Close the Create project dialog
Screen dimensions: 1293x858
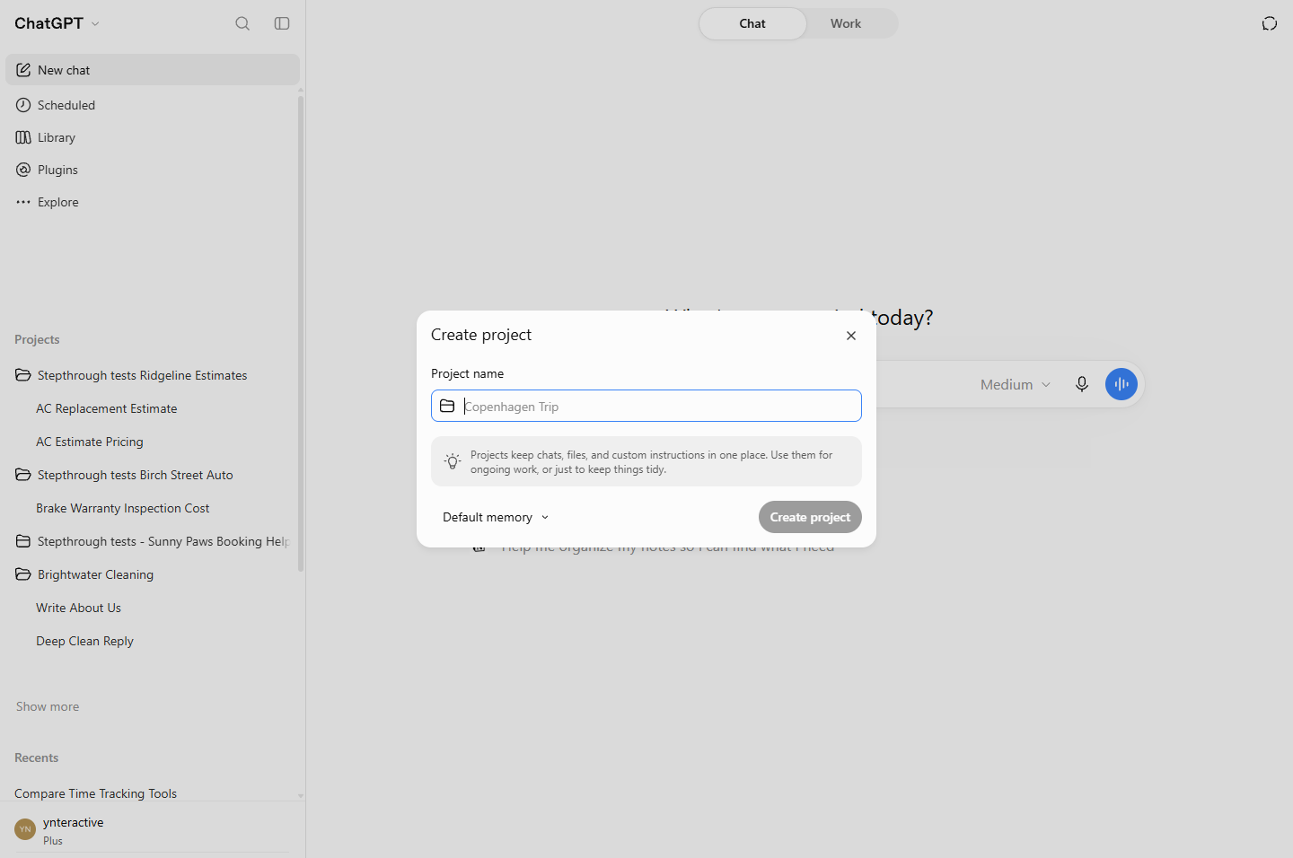(x=851, y=336)
